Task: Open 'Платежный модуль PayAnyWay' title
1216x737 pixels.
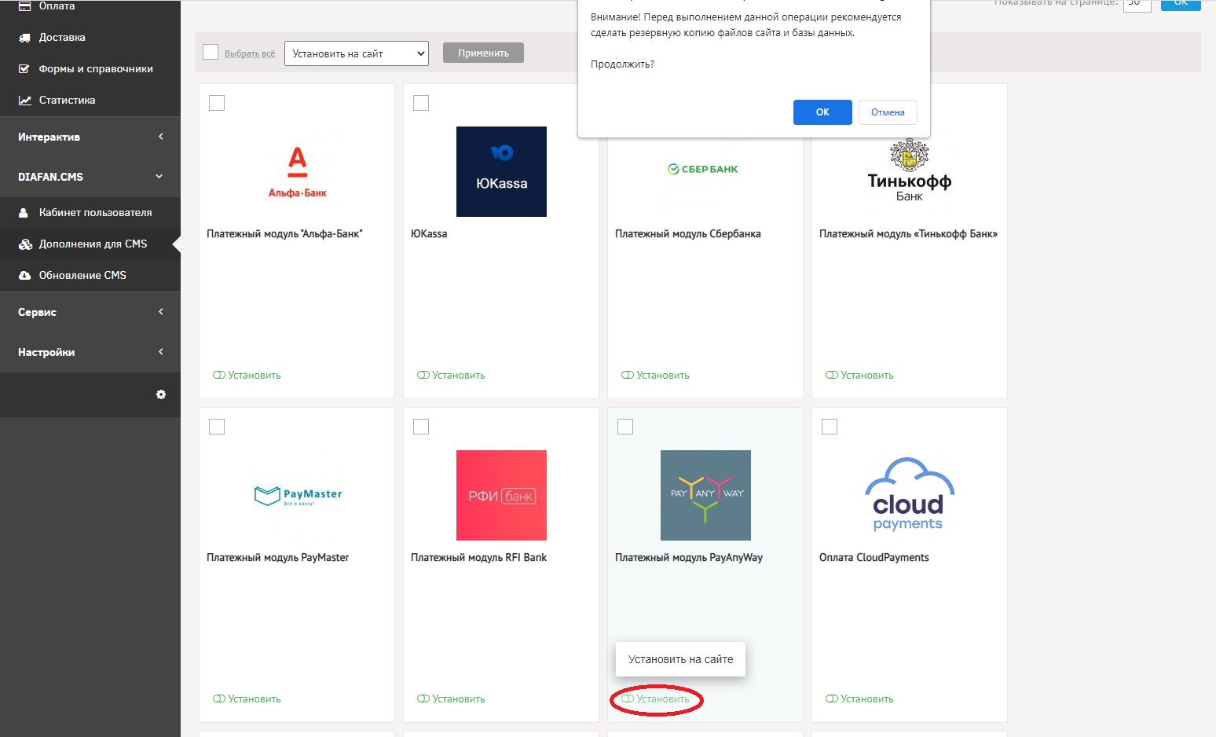Action: (689, 558)
